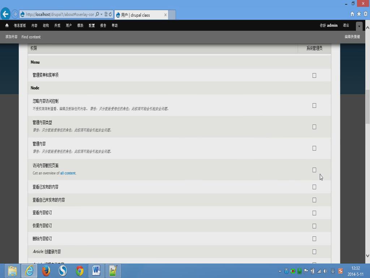
Task: Open the Drupal admin home icon
Action: point(7,25)
